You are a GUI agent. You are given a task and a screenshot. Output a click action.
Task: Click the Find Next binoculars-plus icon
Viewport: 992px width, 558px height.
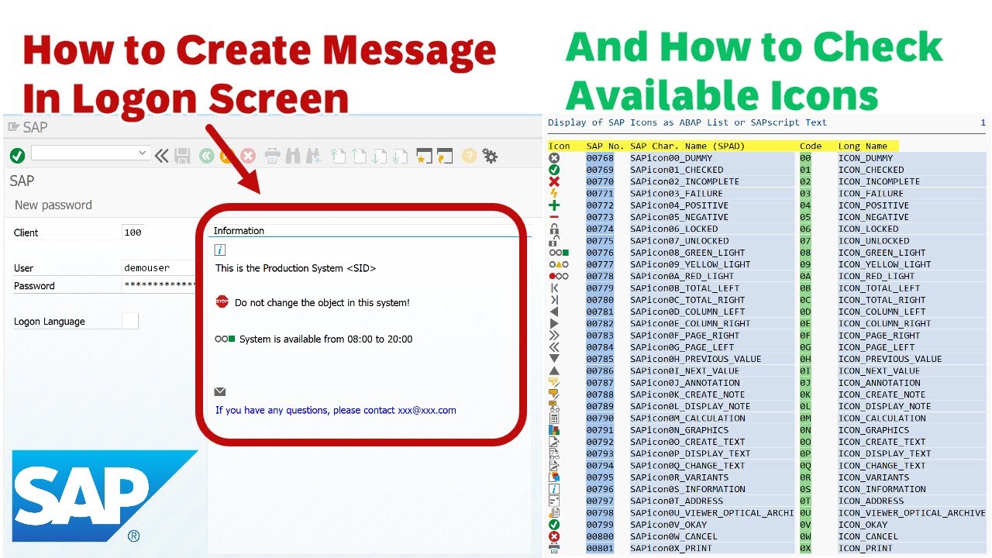pyautogui.click(x=313, y=156)
